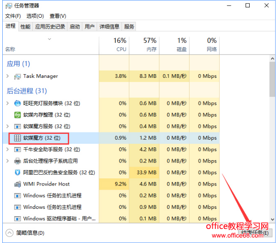277x243 pixels.
Task: Open the 文件(F) menu
Action: [13, 16]
